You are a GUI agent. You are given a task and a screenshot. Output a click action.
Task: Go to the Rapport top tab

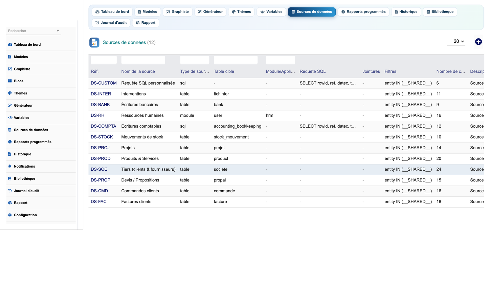pyautogui.click(x=146, y=23)
